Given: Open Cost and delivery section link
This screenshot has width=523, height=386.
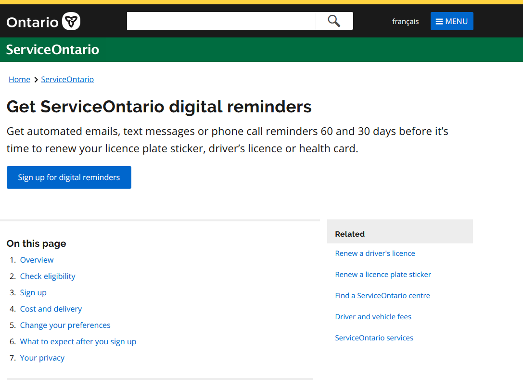Looking at the screenshot, I should pos(51,309).
